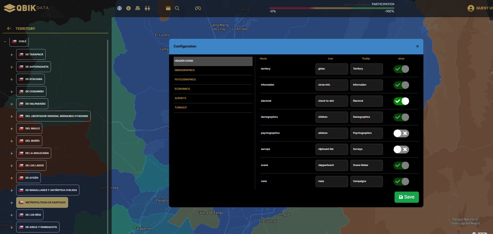Click the back arrow beside Territory
Image resolution: width=493 pixels, height=234 pixels.
(x=9, y=28)
